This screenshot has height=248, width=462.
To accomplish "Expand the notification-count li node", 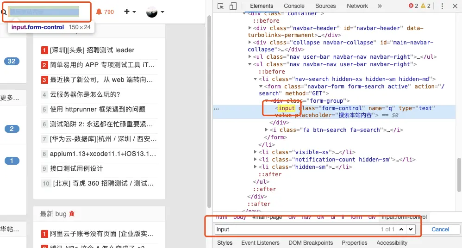I will click(x=256, y=159).
